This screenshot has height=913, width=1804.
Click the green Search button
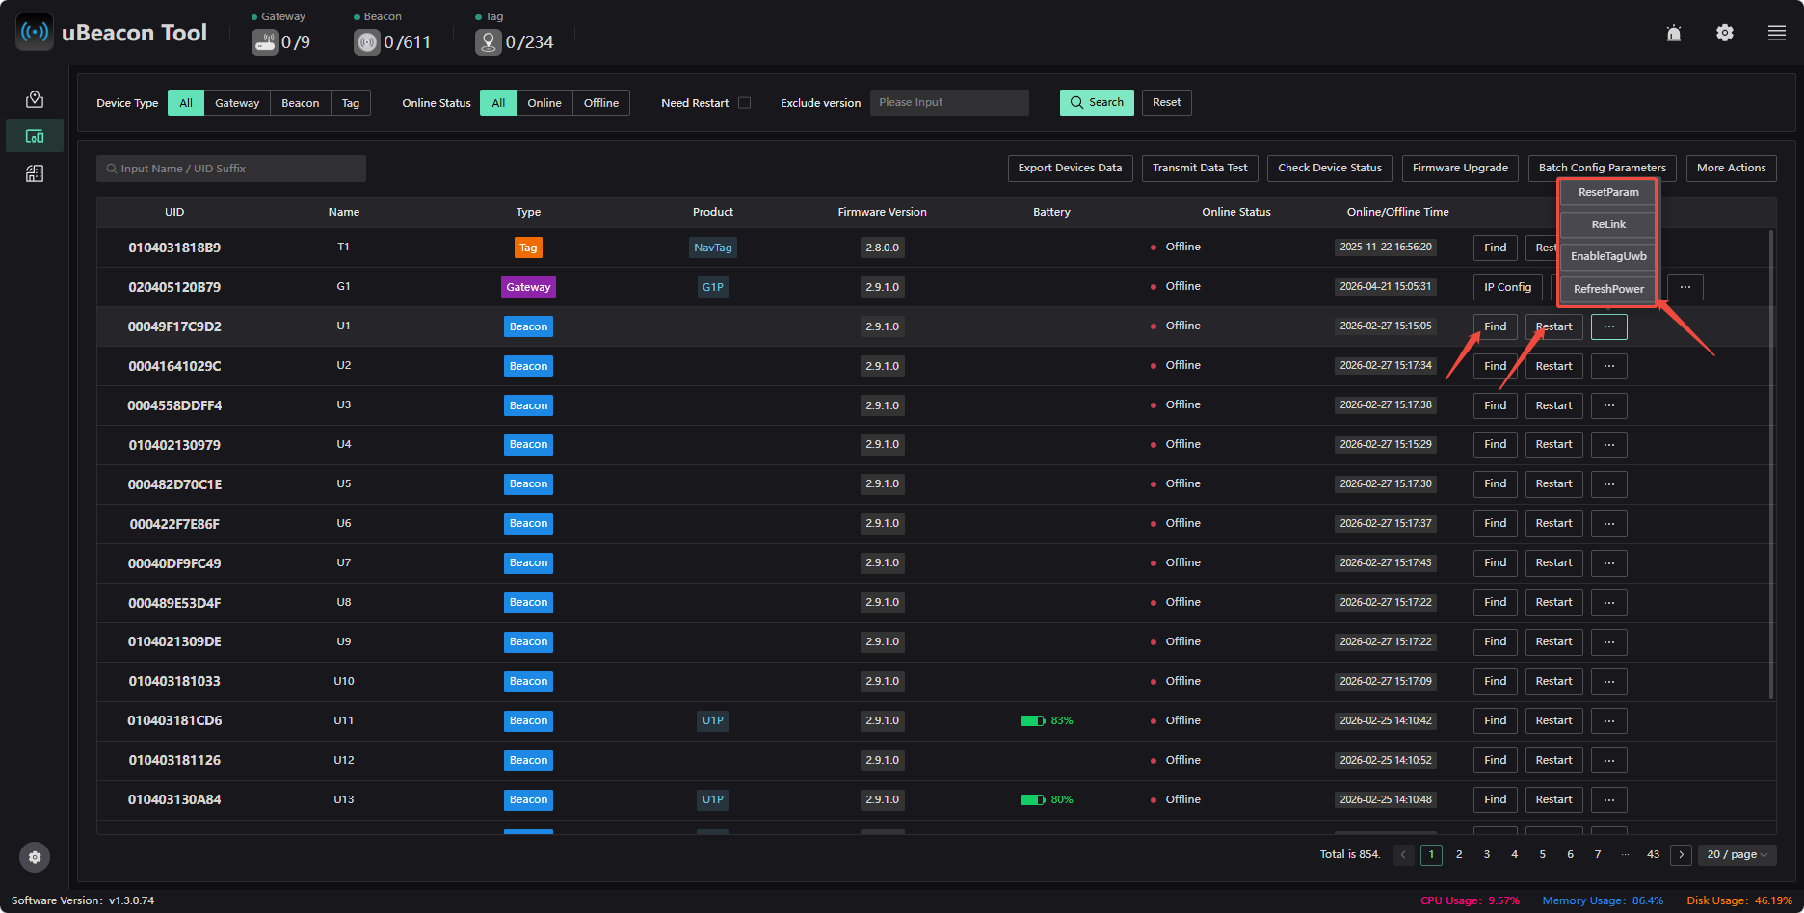[x=1097, y=102]
